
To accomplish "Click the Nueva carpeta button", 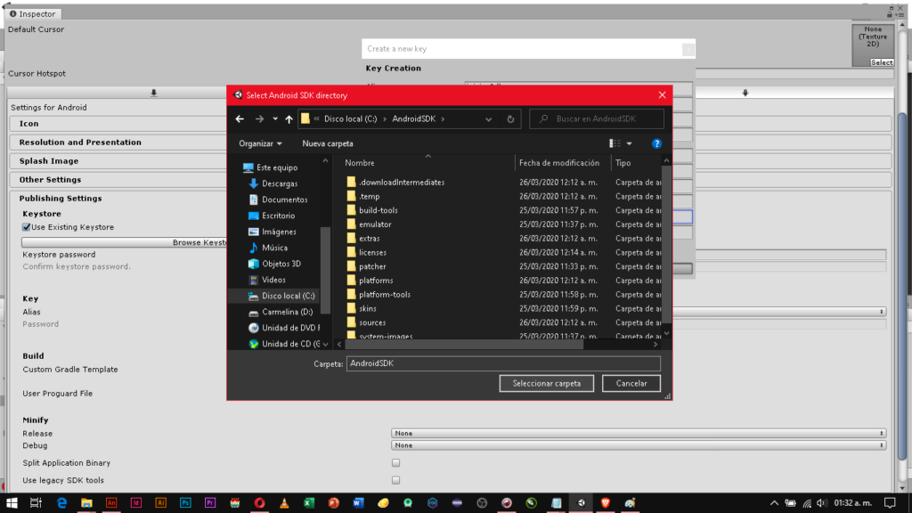I will click(328, 143).
